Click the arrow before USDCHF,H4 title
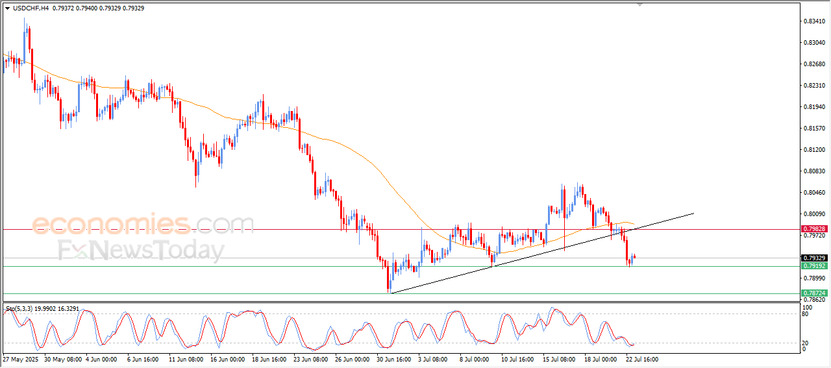831x368 pixels. (x=7, y=8)
